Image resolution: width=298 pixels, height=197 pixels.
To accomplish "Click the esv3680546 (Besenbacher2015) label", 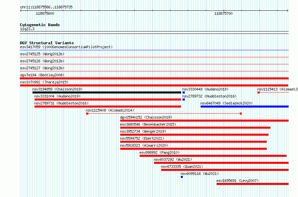I will click(x=148, y=124).
